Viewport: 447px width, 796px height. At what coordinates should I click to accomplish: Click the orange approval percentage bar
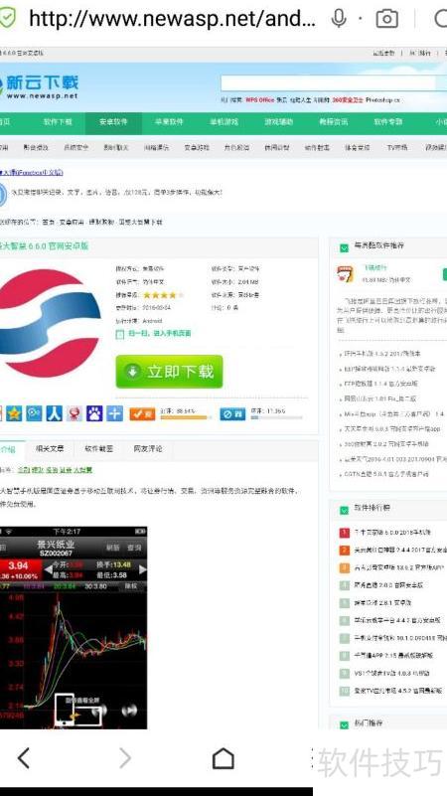click(x=186, y=417)
